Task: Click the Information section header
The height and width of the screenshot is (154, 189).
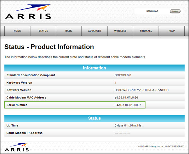Action: click(x=94, y=68)
